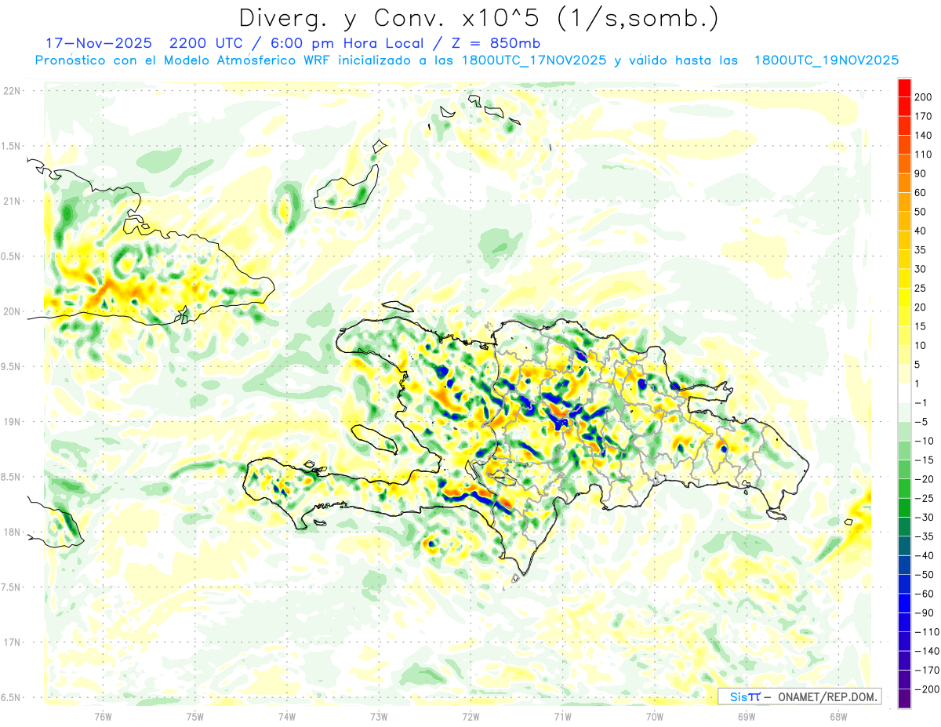Click the green swatch between -25 and -30
This screenshot has height=727, width=941.
(905, 507)
